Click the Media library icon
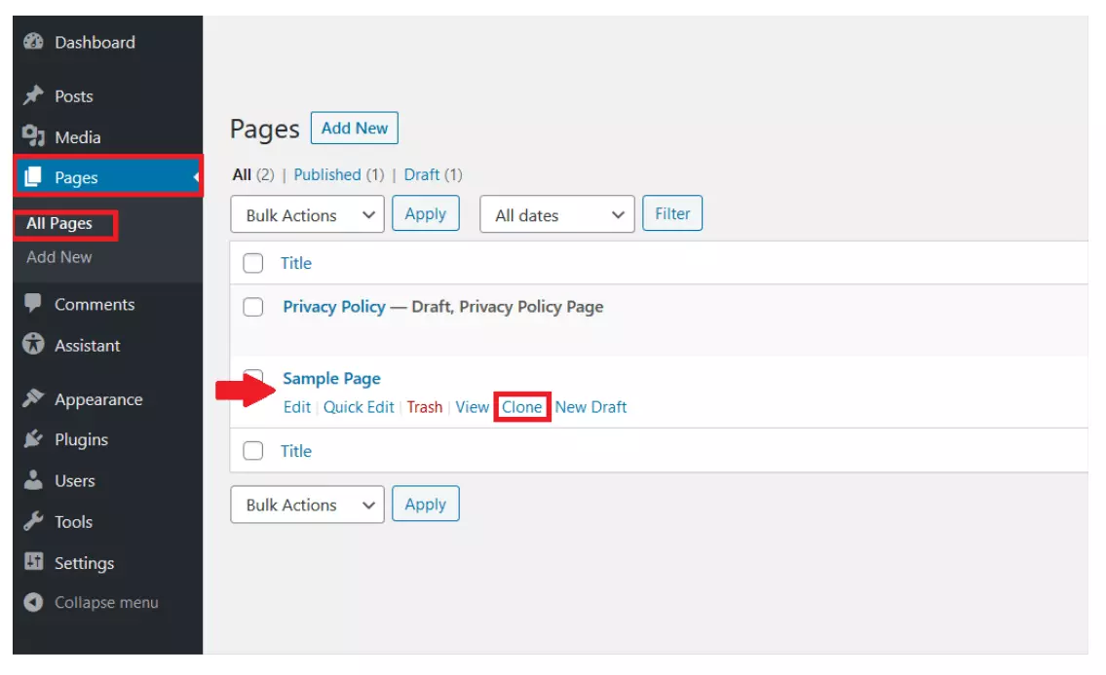This screenshot has height=675, width=1106. coord(33,135)
